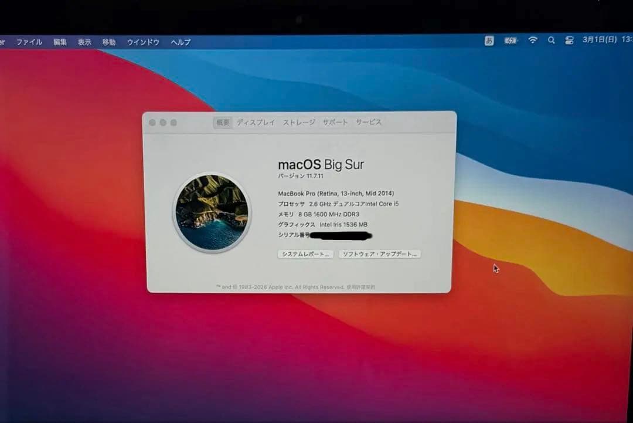Image resolution: width=633 pixels, height=423 pixels.
Task: Switch to the サポート tab
Action: pos(335,122)
